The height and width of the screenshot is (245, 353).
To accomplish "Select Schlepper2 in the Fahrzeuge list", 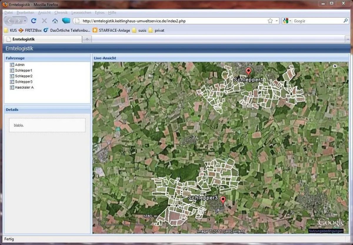I will pyautogui.click(x=24, y=76).
